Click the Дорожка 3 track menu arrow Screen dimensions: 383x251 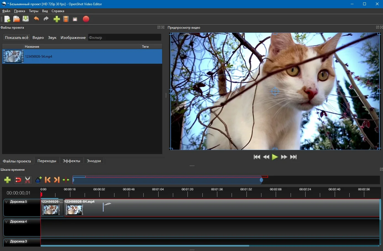click(7, 242)
